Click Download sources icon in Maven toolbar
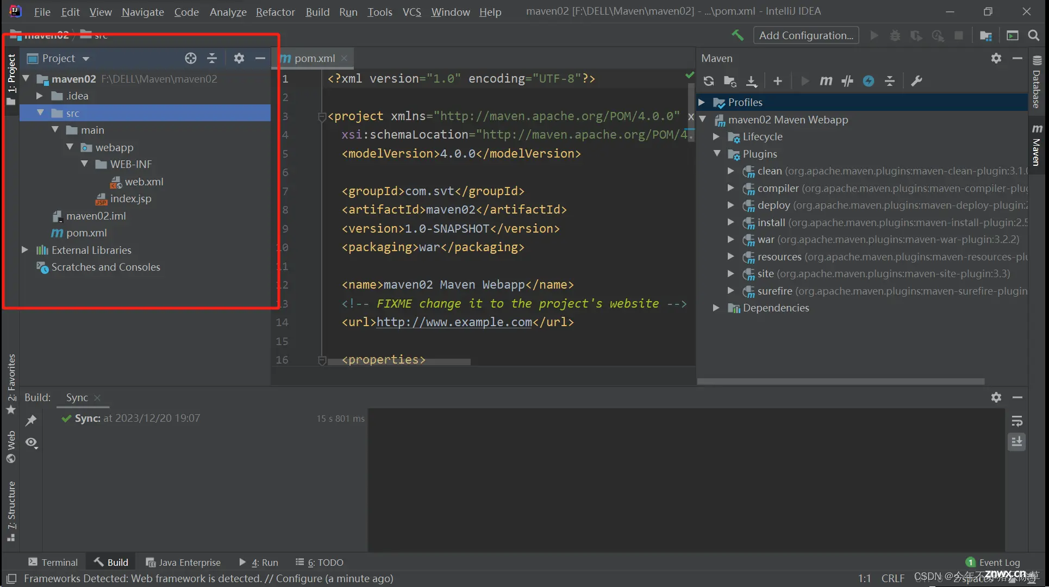Viewport: 1049px width, 587px height. [752, 81]
